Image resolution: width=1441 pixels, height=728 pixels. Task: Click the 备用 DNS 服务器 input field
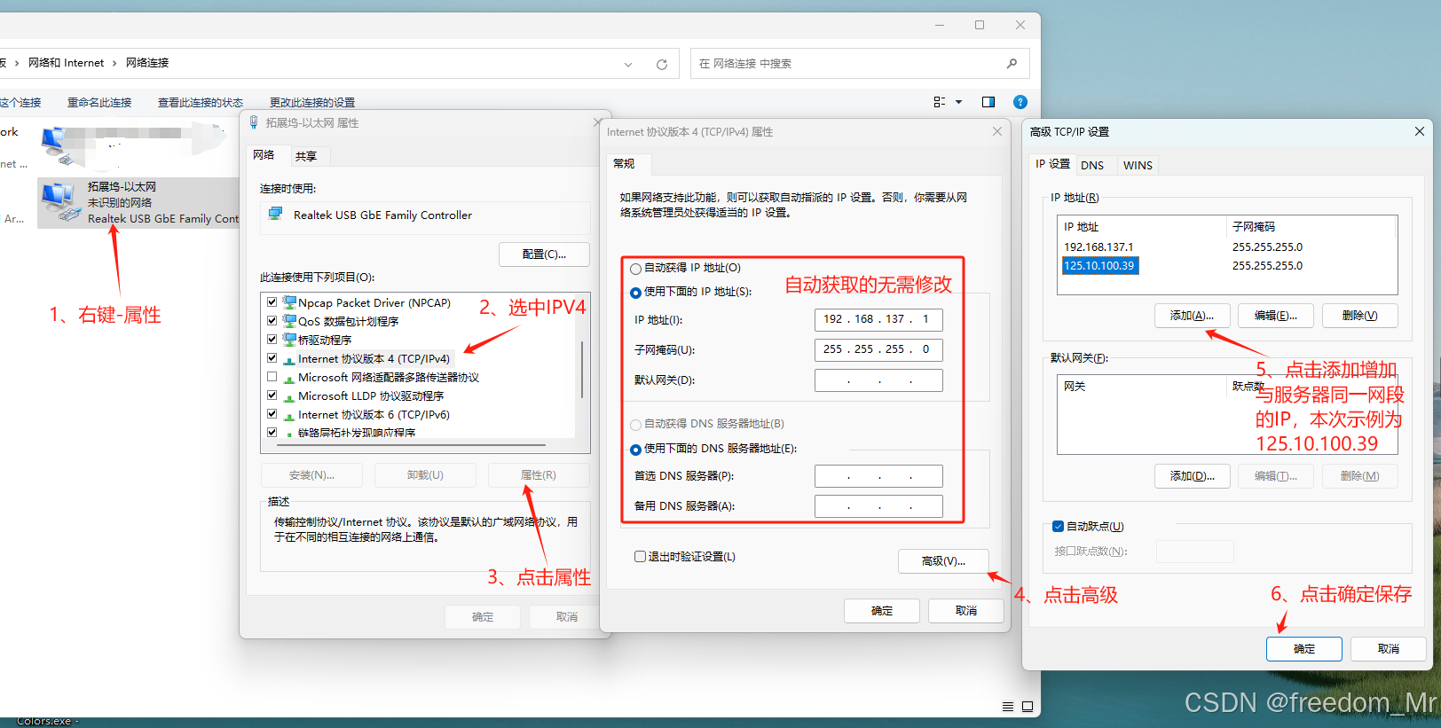click(x=878, y=506)
